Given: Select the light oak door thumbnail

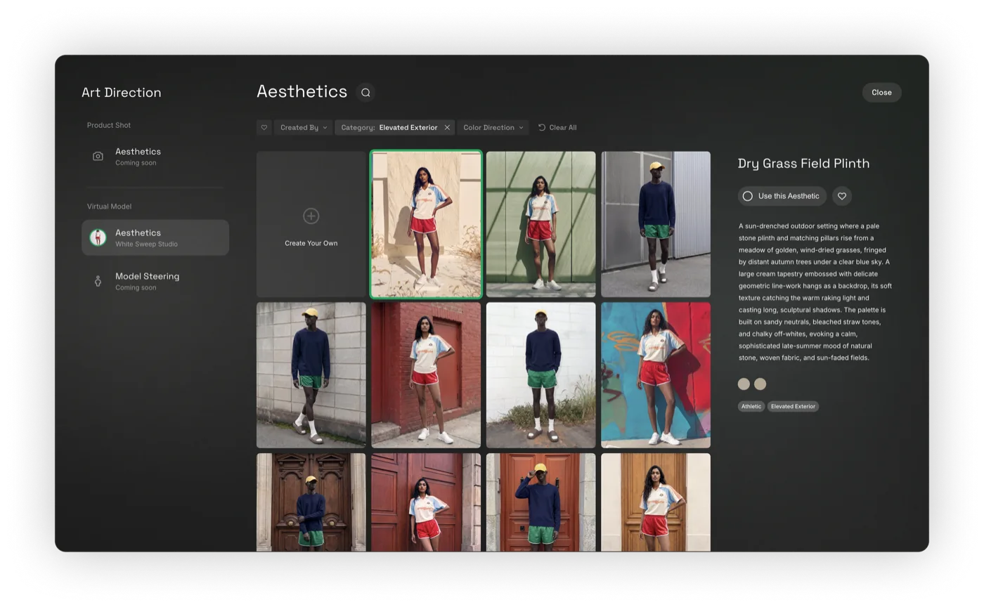Looking at the screenshot, I should (x=656, y=502).
